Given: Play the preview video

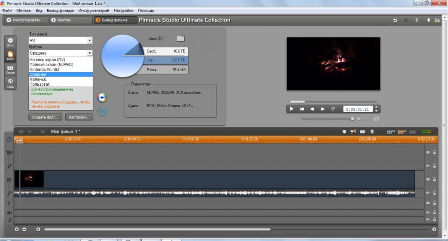Looking at the screenshot, I should pos(291,109).
